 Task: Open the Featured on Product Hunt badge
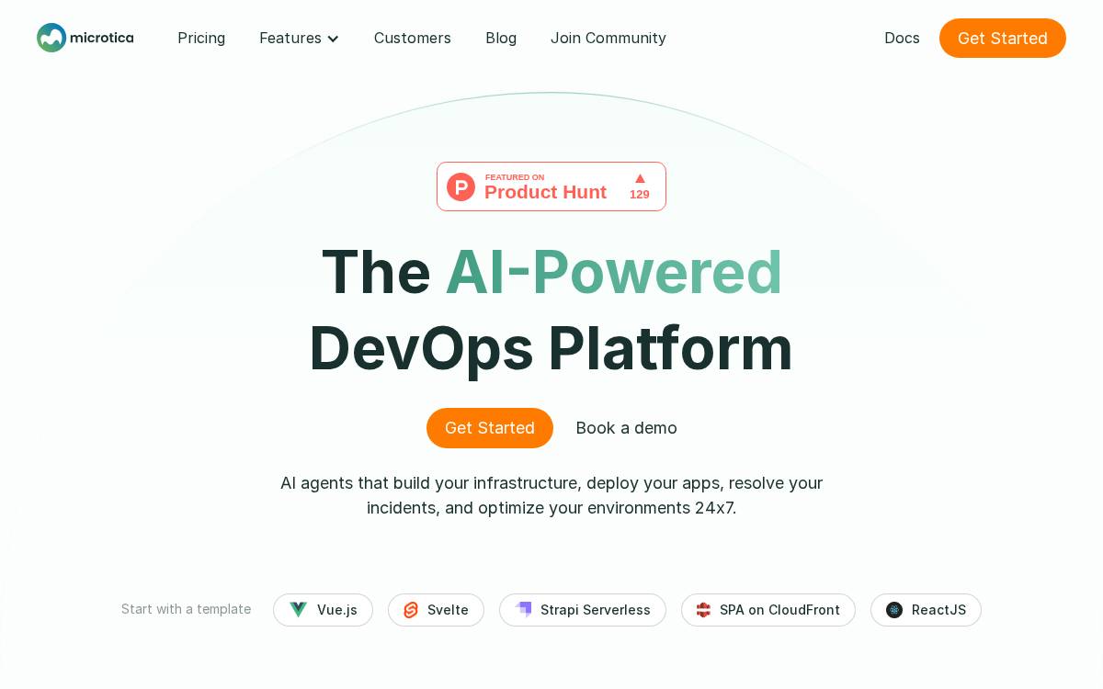click(x=551, y=186)
